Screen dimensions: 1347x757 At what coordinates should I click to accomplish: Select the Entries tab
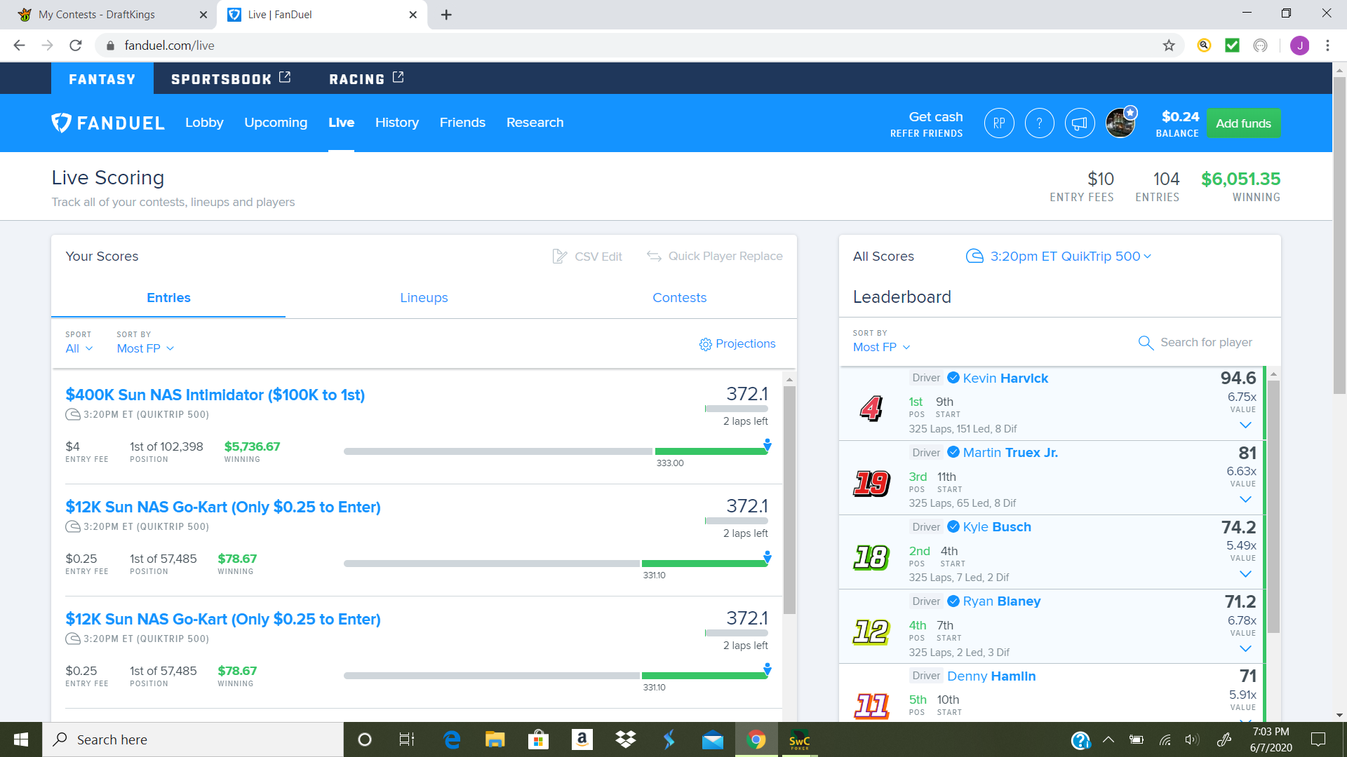[x=168, y=299]
